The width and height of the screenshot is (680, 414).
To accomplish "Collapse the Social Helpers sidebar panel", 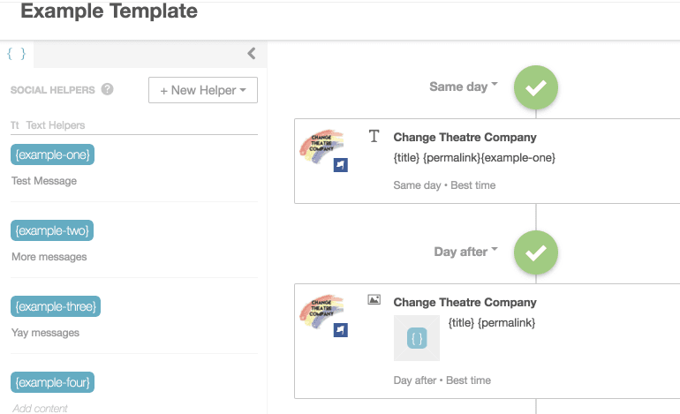I will [251, 54].
